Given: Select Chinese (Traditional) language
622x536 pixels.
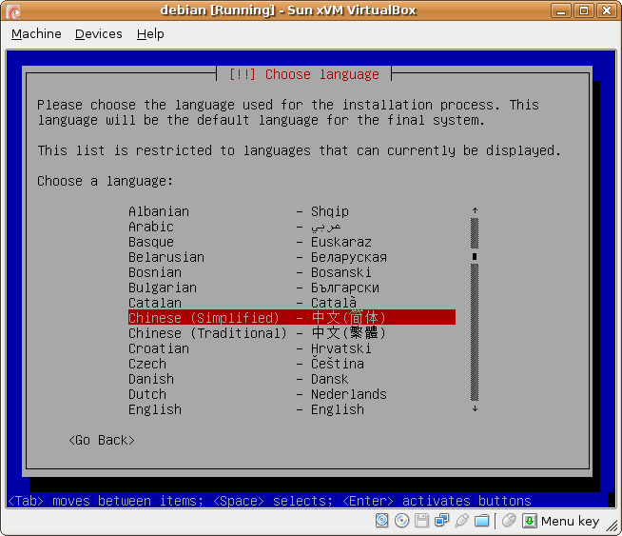Looking at the screenshot, I should 292,333.
